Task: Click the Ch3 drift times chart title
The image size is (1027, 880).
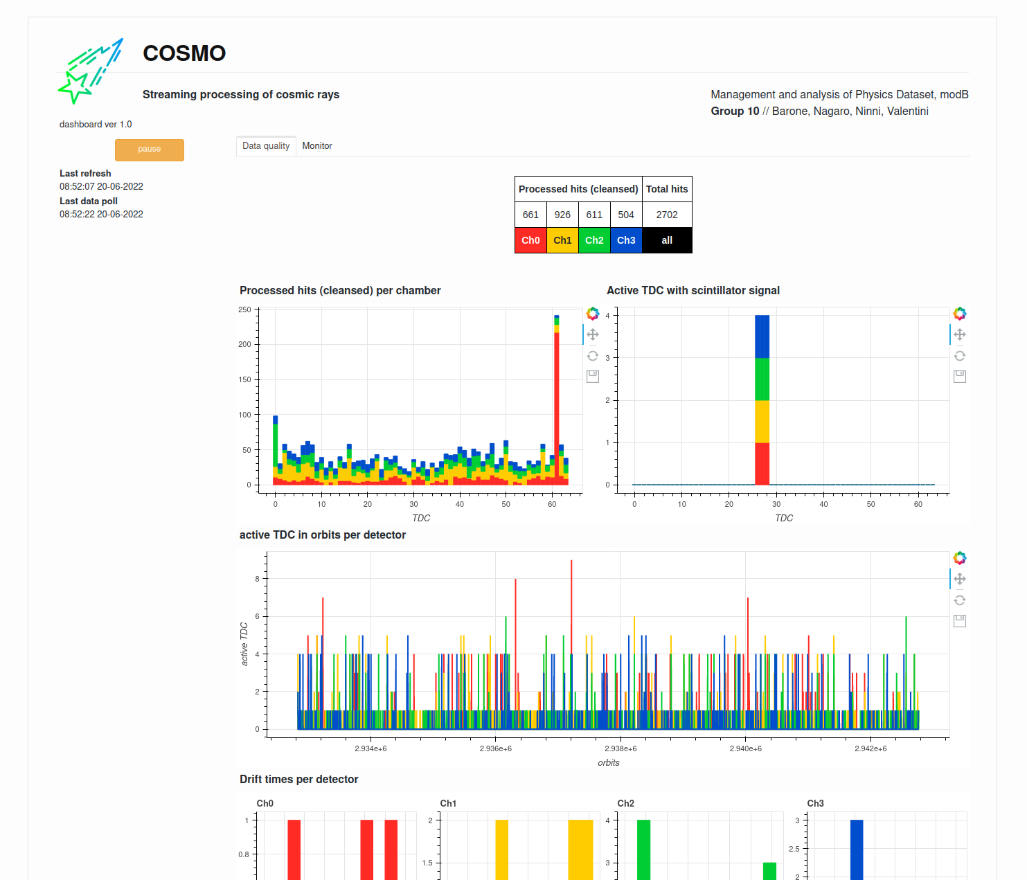Action: click(816, 803)
